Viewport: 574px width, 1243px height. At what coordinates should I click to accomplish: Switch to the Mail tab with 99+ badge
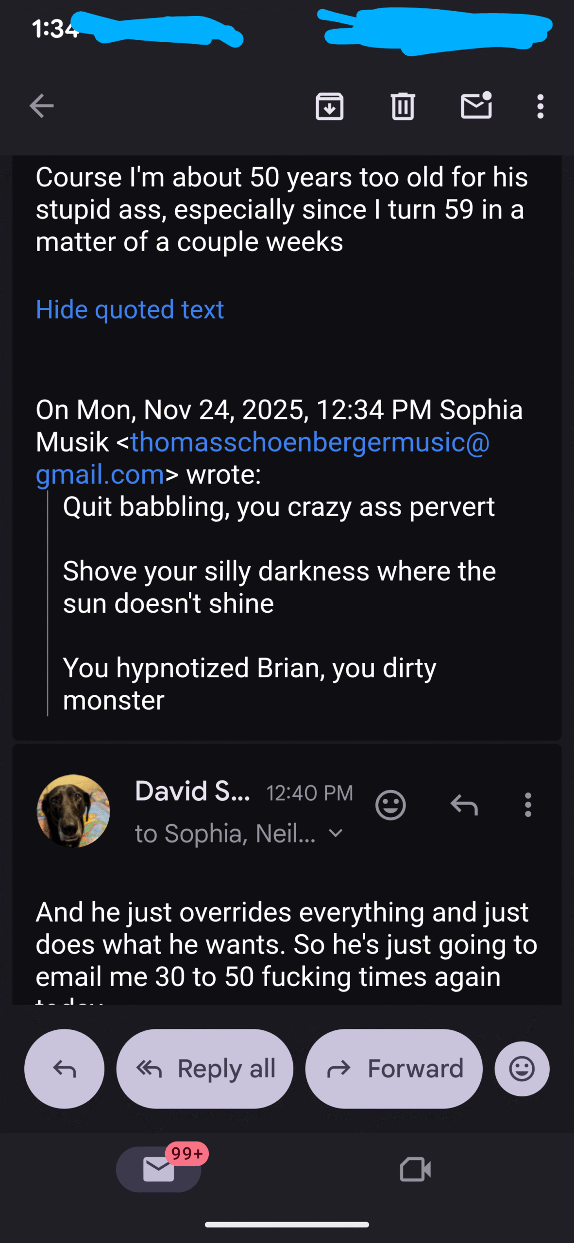[159, 1169]
